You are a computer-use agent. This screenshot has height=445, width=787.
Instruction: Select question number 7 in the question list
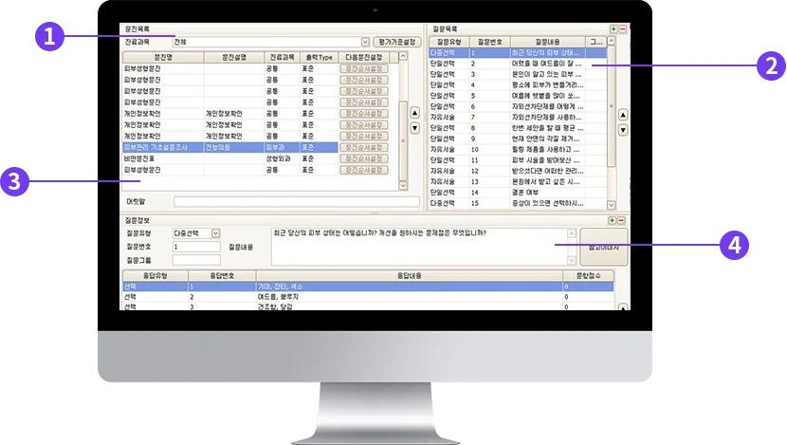[x=518, y=117]
